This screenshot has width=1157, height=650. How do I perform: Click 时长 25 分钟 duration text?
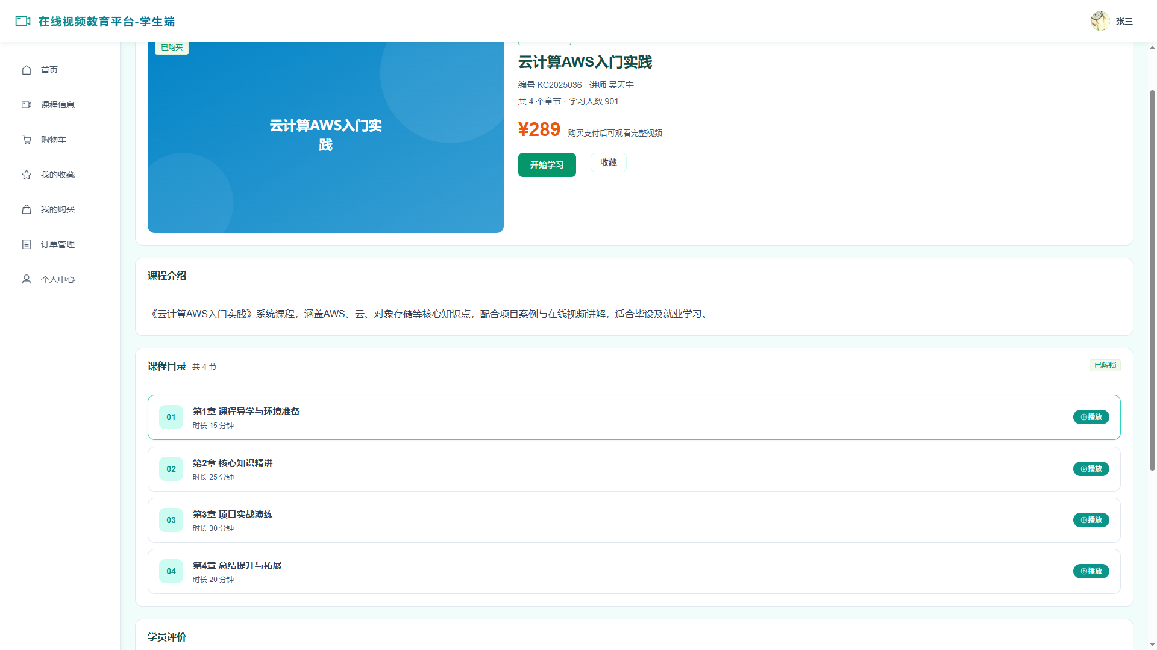point(213,477)
